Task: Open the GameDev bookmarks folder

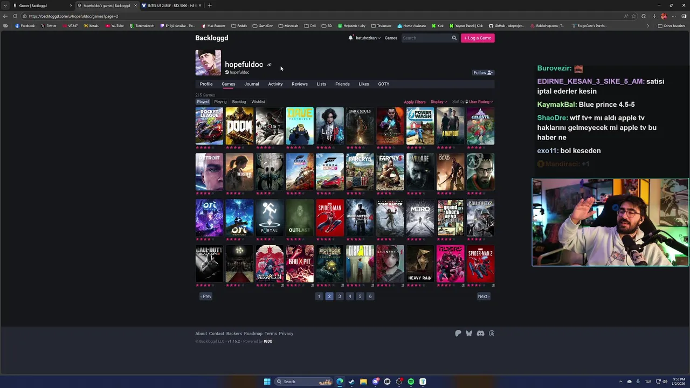Action: [x=263, y=25]
